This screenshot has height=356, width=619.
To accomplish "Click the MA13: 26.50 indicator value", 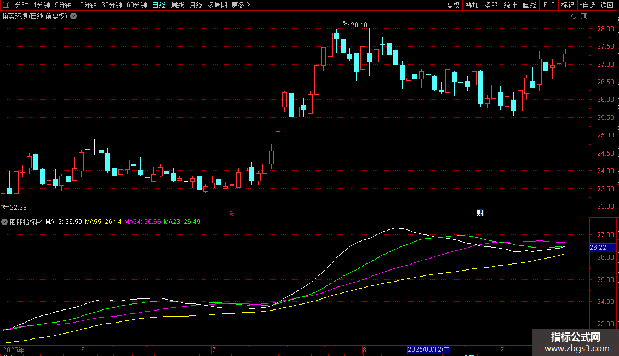I will [64, 222].
